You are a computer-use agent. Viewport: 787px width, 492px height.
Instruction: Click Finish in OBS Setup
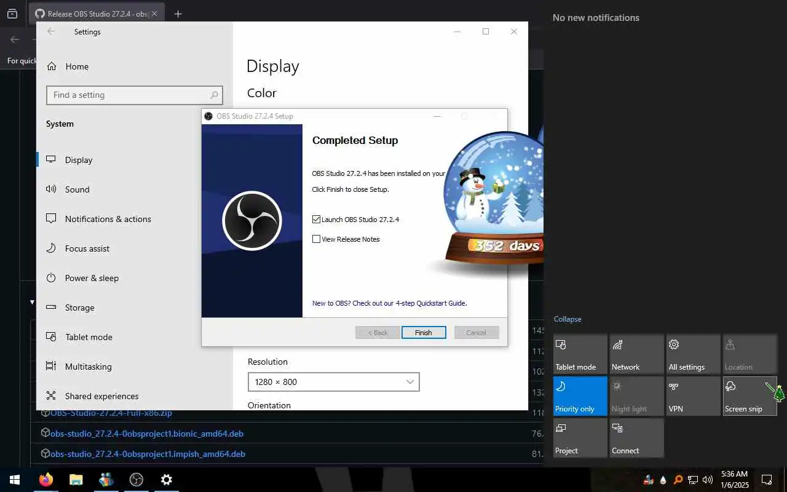coord(424,333)
